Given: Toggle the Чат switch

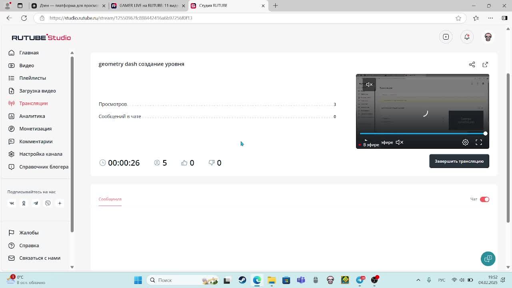Looking at the screenshot, I should (484, 199).
